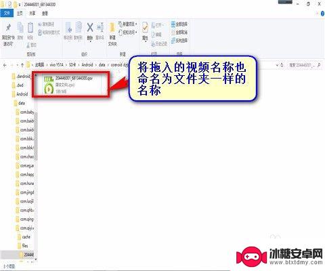
Task: Select the Android folder in navigation tree
Action: tap(20, 94)
